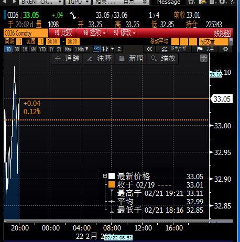Edit the 20:00 start time field
240x242 pixels.
[x=53, y=41]
